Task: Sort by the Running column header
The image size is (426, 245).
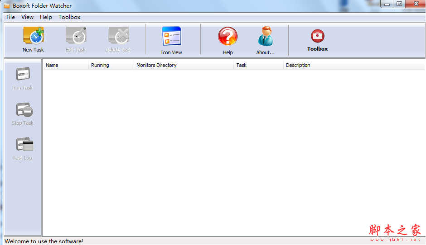Action: 111,65
